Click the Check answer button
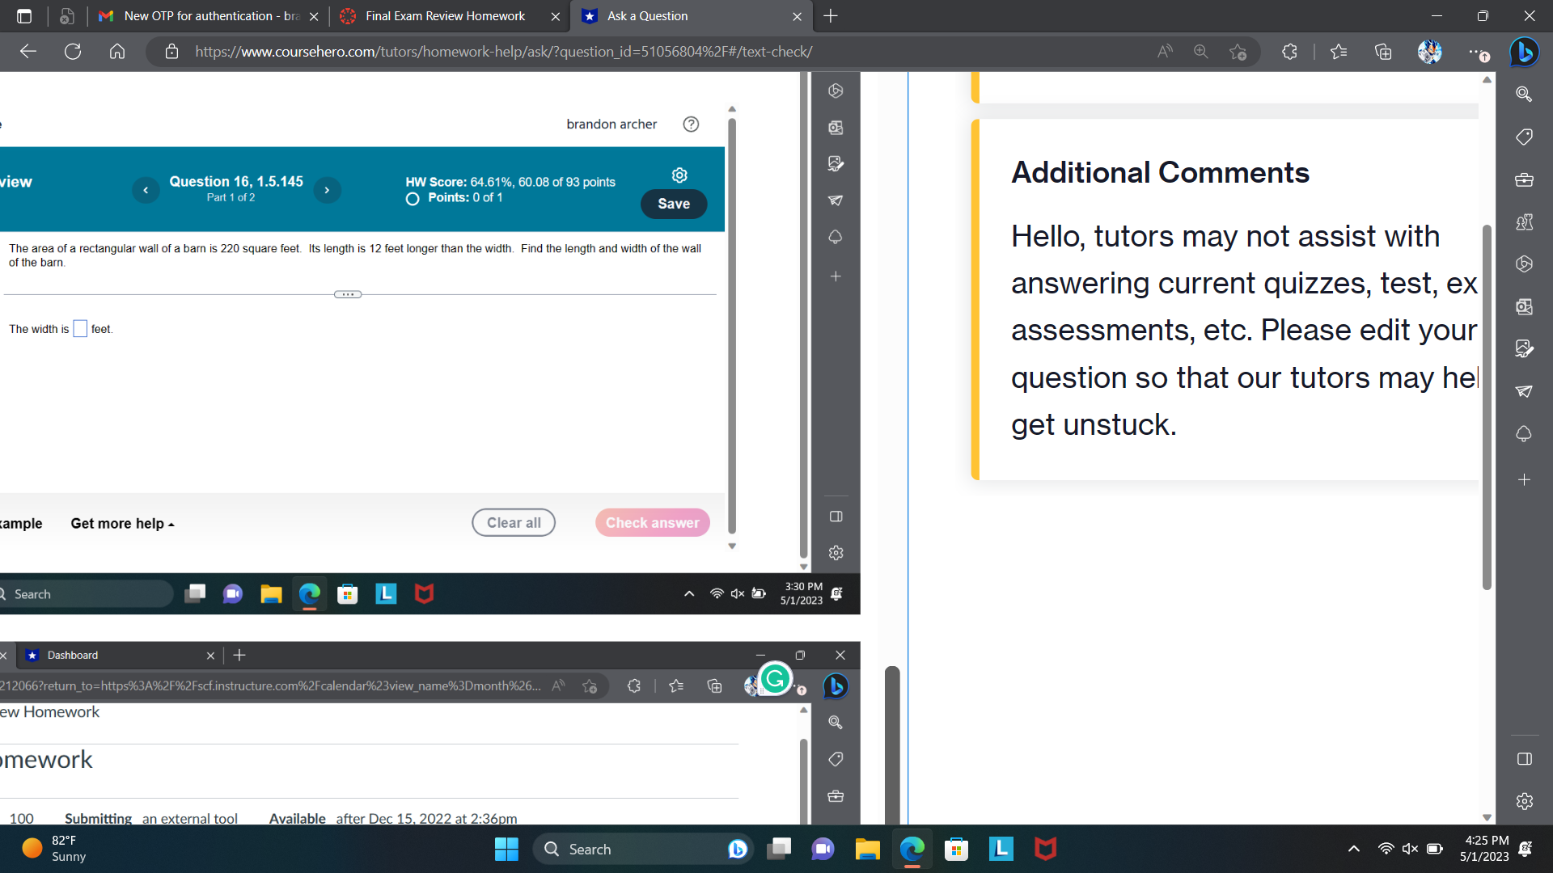The width and height of the screenshot is (1553, 873). click(x=652, y=522)
